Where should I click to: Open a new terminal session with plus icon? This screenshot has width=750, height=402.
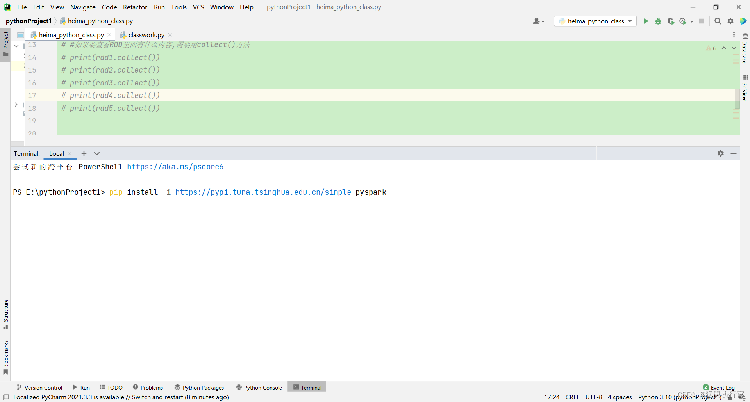(x=84, y=153)
